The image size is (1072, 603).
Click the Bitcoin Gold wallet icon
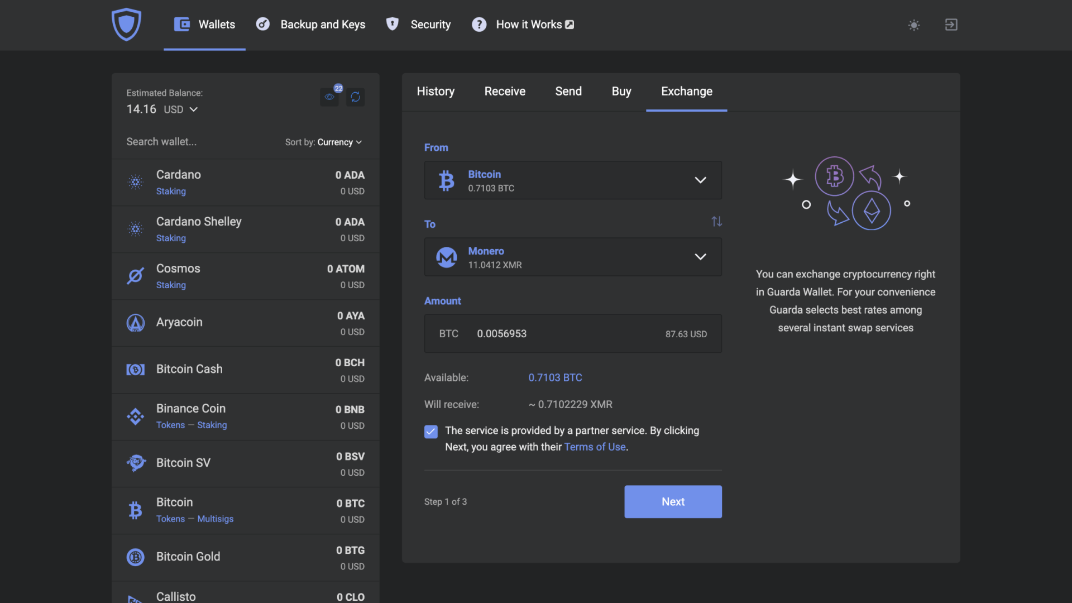[x=136, y=557]
